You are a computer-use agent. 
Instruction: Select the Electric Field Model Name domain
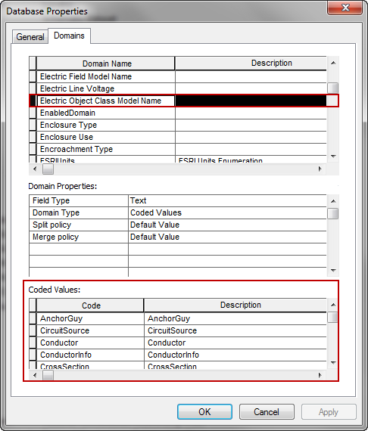pos(105,76)
